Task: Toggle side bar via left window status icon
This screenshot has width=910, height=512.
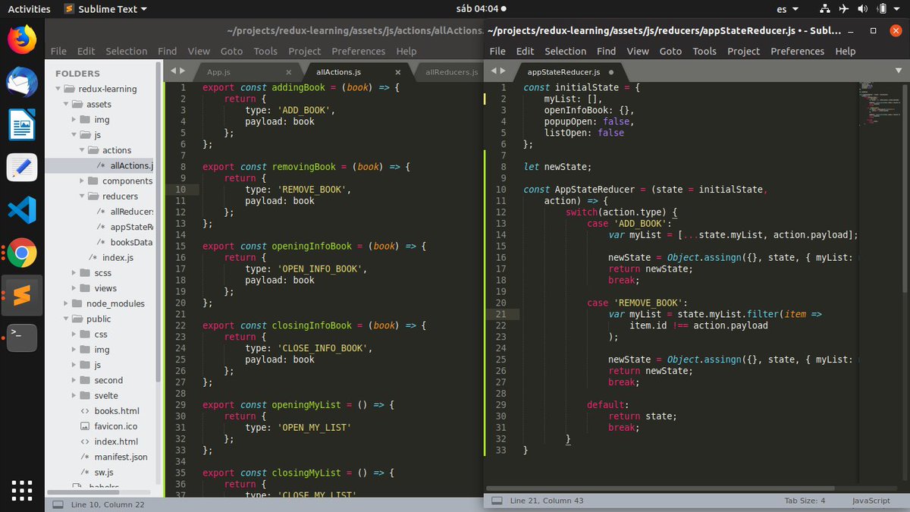Action: pyautogui.click(x=58, y=504)
